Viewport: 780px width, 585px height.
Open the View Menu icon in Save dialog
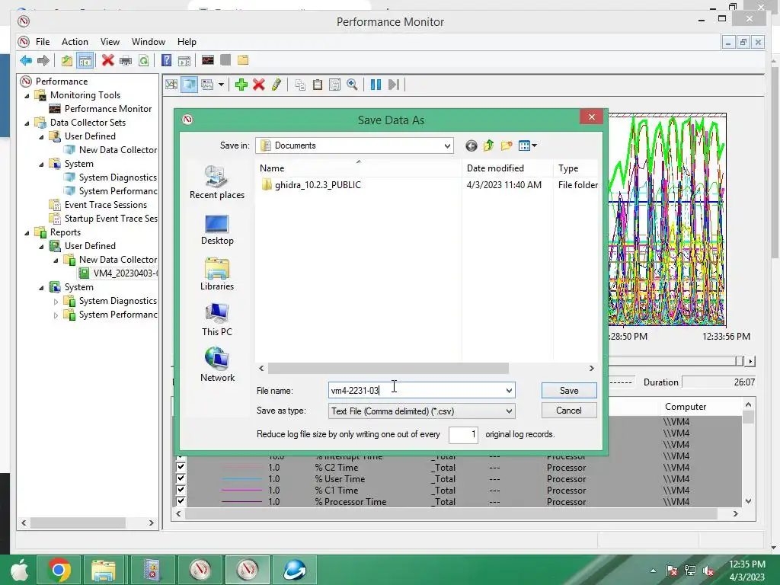tap(527, 145)
